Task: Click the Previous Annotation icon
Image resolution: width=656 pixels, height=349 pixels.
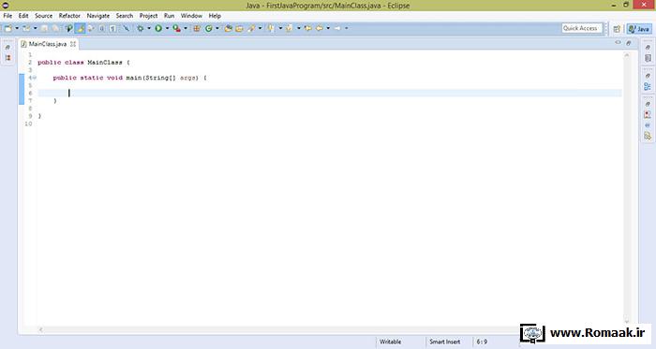Action: (290, 28)
